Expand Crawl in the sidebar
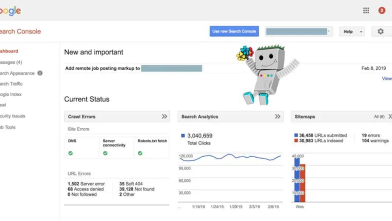The height and width of the screenshot is (221, 392). tap(3, 105)
